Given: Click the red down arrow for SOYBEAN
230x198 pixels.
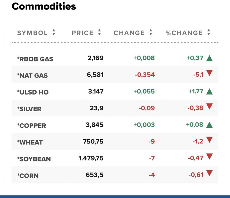Looking at the screenshot, I should click(209, 157).
